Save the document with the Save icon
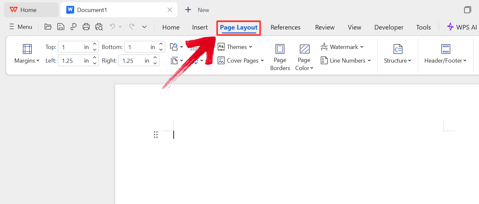 click(x=60, y=27)
